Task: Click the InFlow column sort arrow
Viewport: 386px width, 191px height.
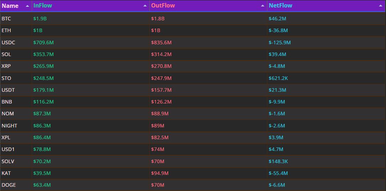Action: point(145,6)
